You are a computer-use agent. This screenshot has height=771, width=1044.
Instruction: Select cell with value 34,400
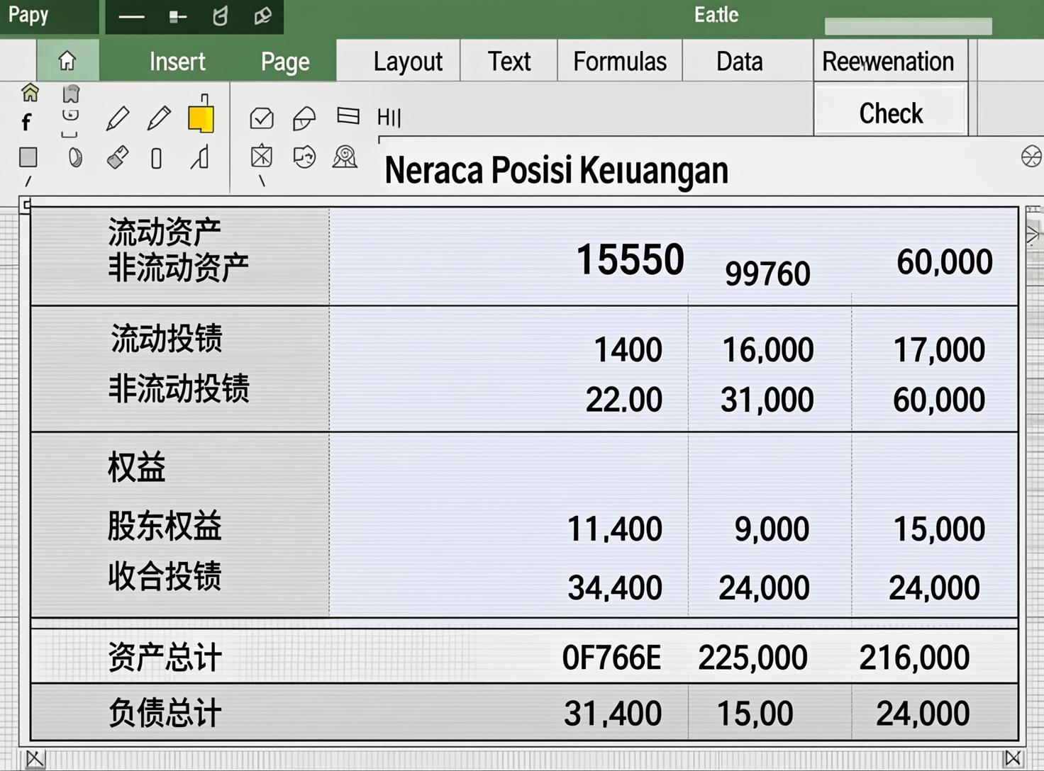coord(615,588)
